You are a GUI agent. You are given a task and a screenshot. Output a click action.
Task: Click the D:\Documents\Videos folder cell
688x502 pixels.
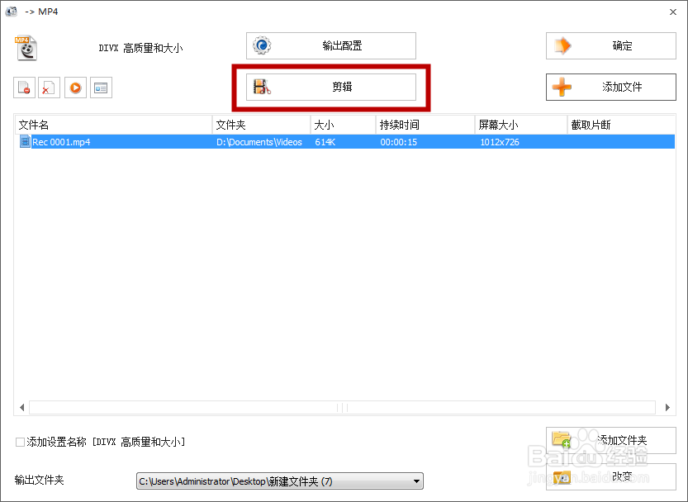259,142
